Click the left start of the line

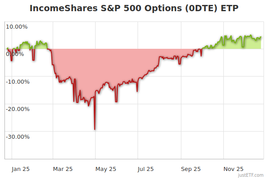(7, 48)
